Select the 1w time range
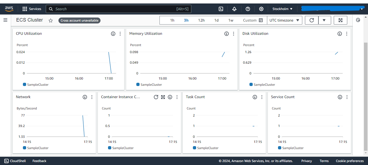Image resolution: width=368 pixels, height=165 pixels. click(231, 20)
